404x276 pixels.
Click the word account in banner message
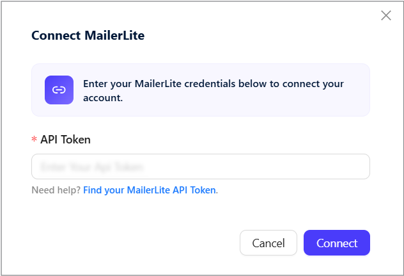click(x=102, y=98)
